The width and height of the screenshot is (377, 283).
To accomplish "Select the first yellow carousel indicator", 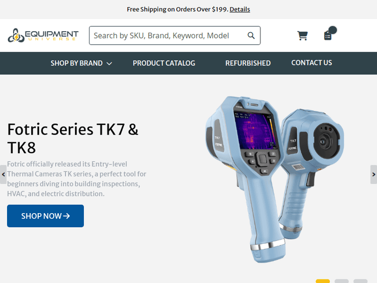I will [x=323, y=281].
